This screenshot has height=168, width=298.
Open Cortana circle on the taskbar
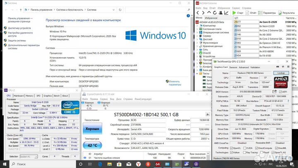[x=81, y=164]
